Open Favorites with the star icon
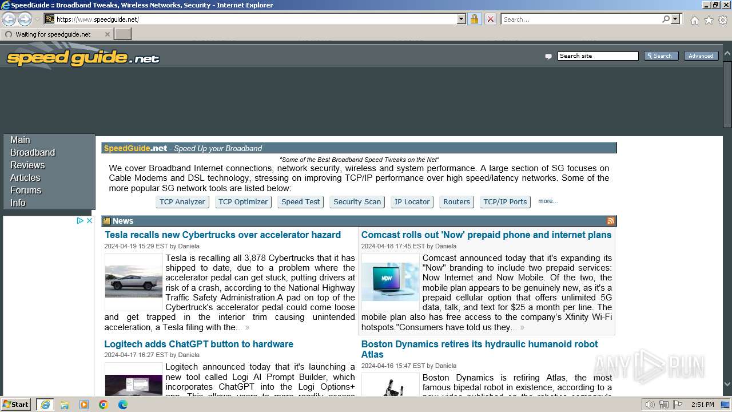The width and height of the screenshot is (732, 412). point(709,20)
